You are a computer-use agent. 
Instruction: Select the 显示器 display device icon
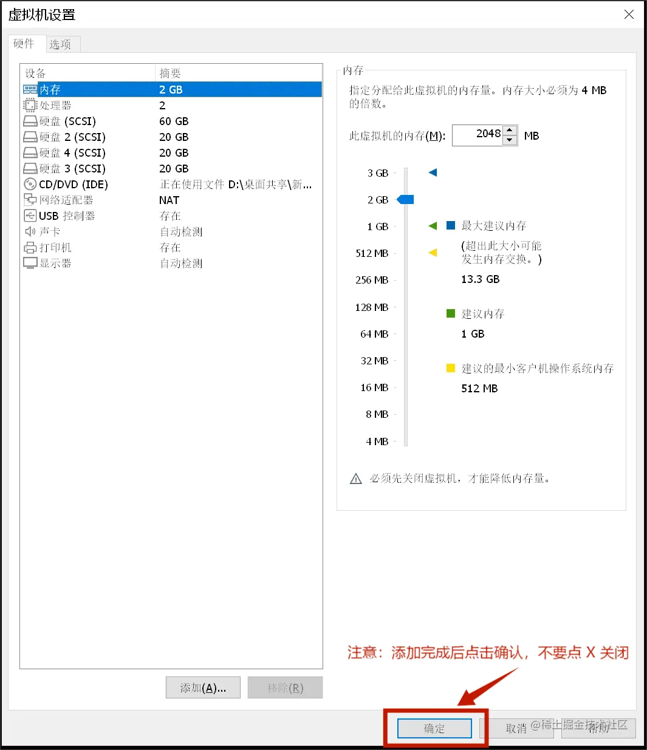coord(30,263)
